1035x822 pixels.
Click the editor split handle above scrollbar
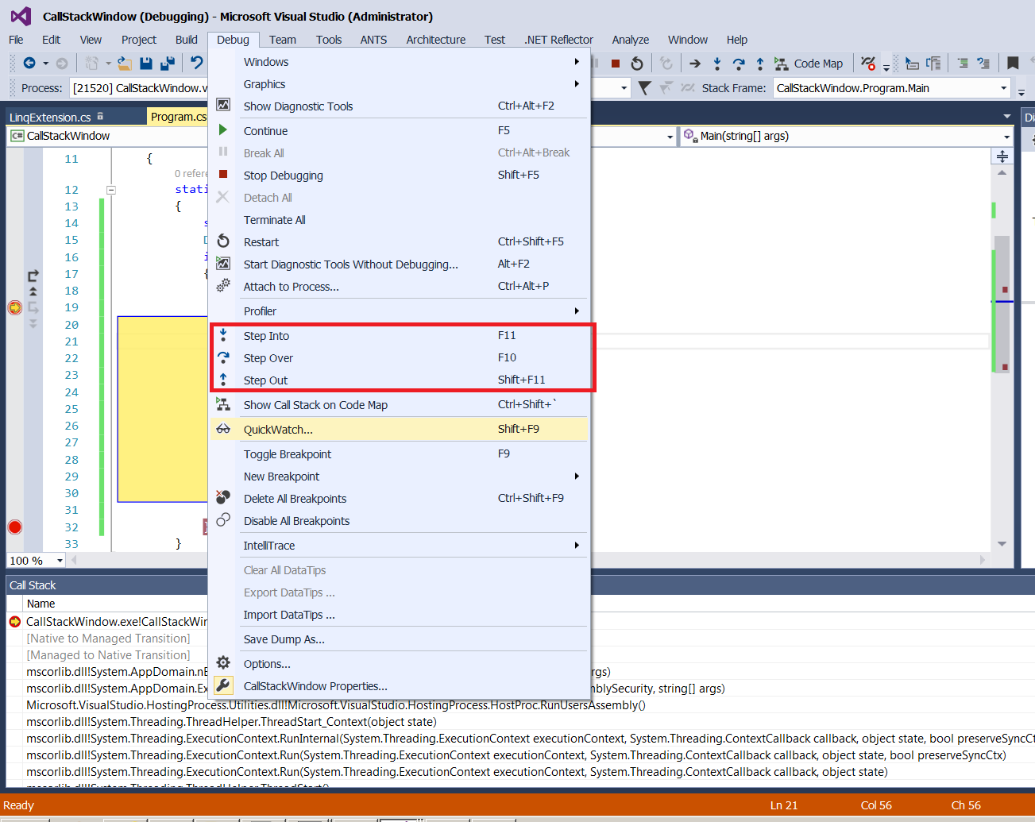(1002, 156)
